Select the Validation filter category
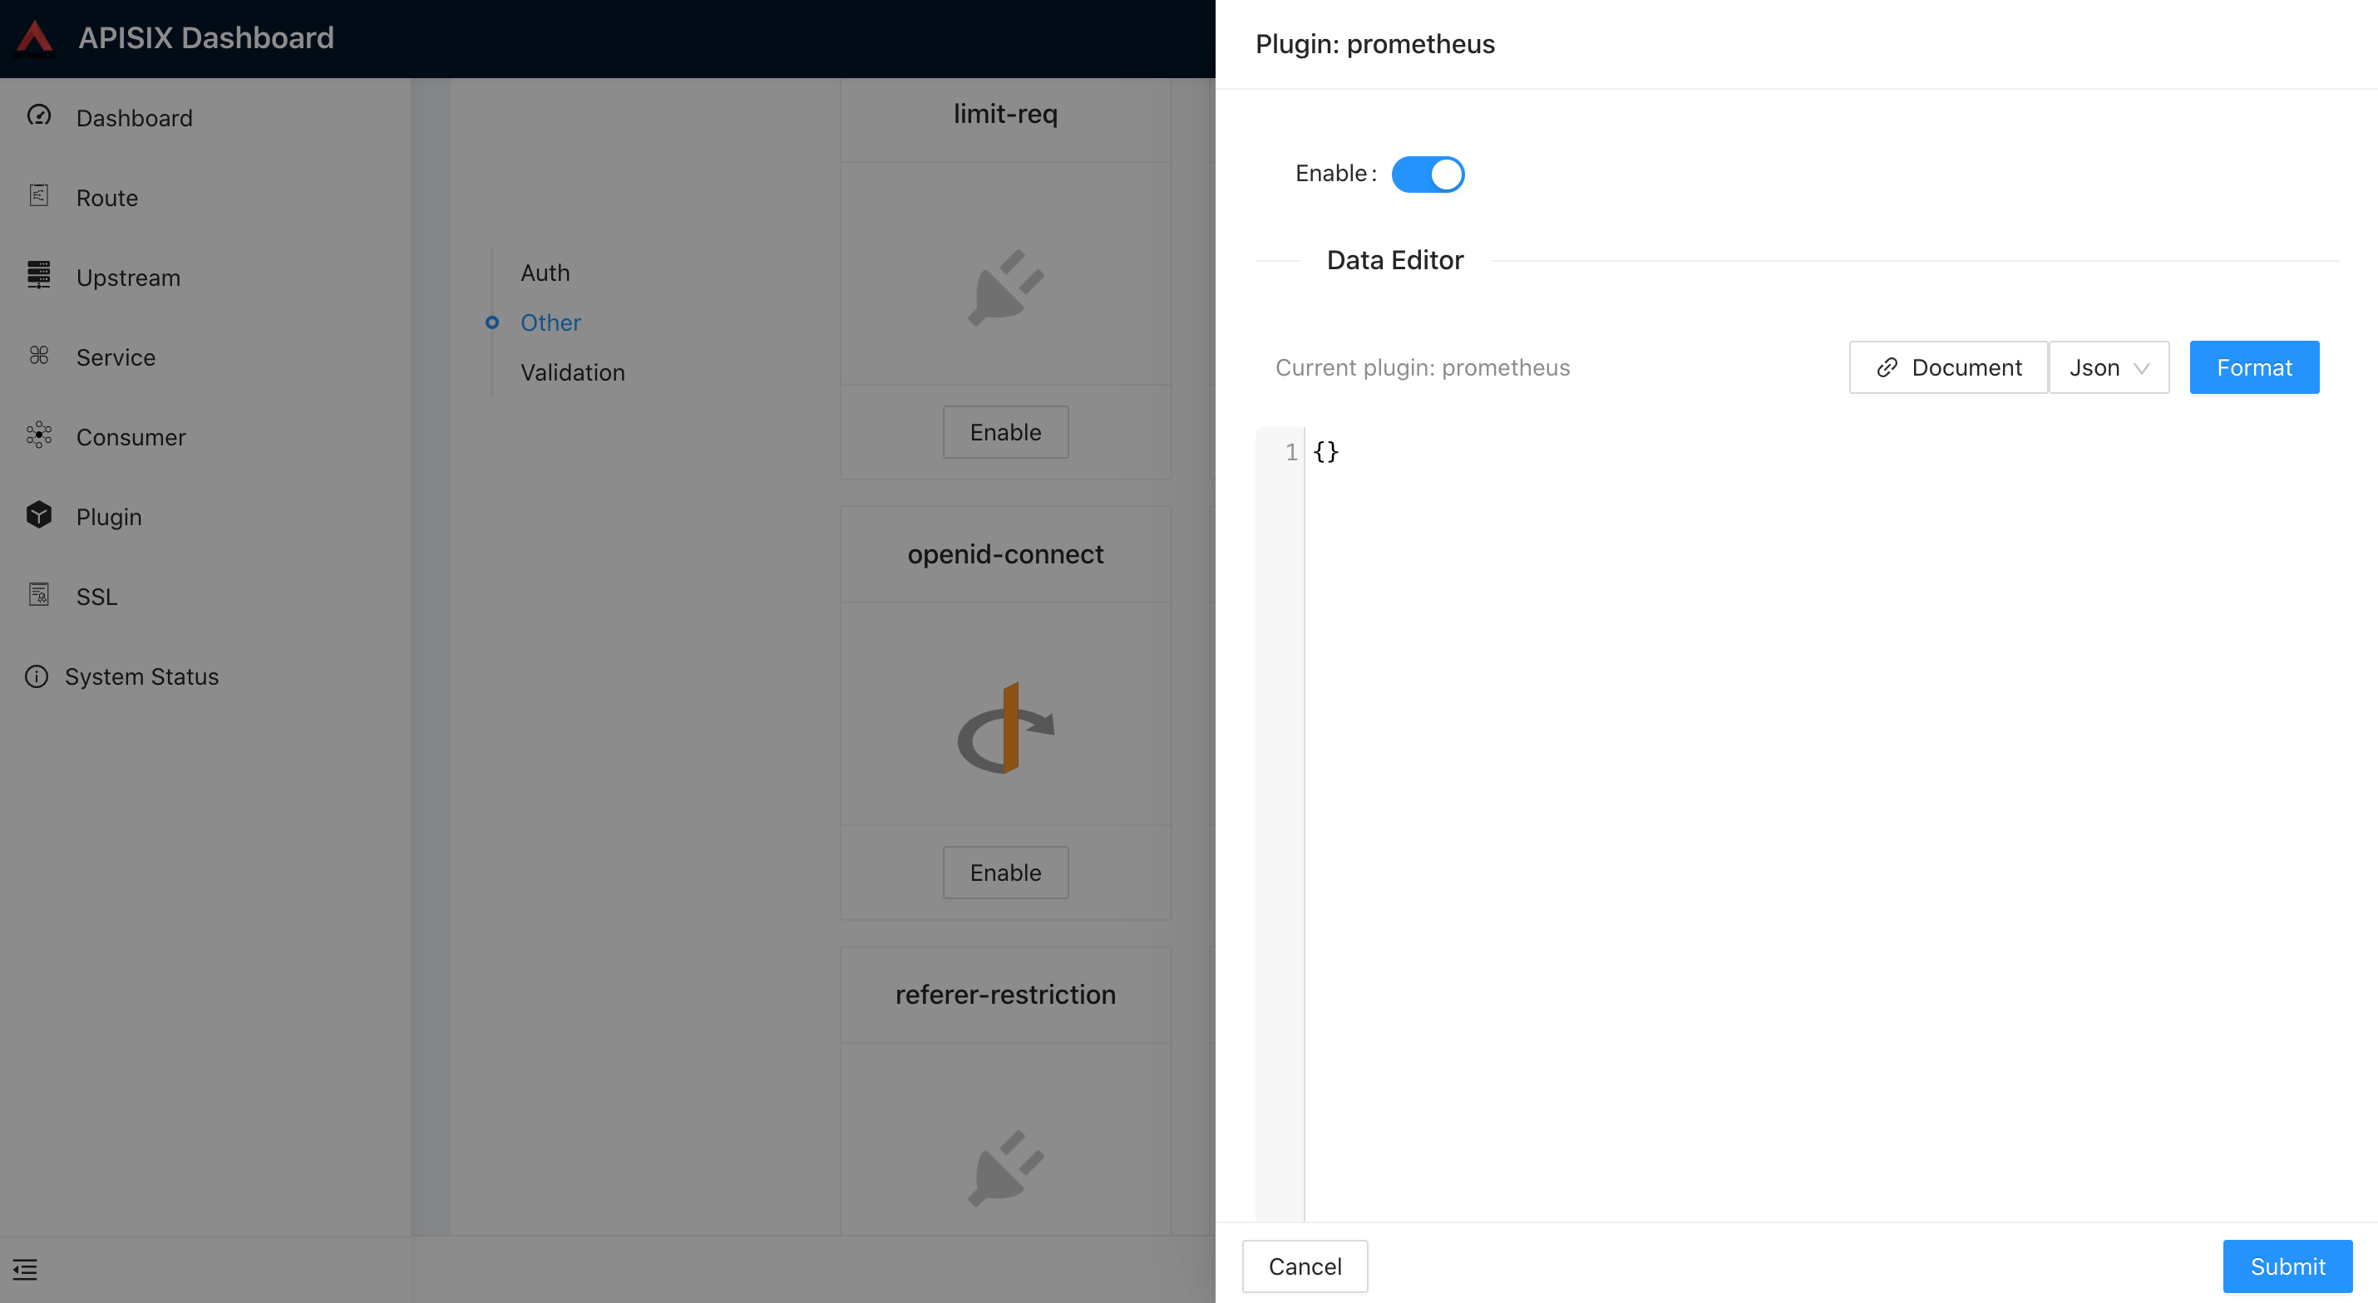Viewport: 2378px width, 1303px height. tap(573, 371)
